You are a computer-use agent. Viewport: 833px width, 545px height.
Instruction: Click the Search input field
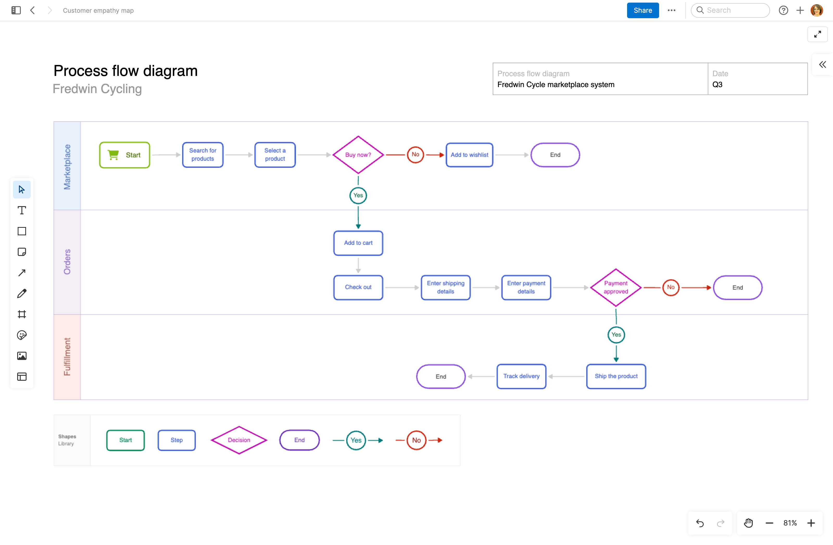pos(730,10)
